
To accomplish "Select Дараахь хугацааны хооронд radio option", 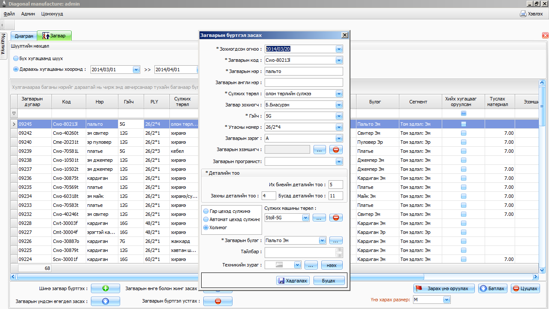I will coord(16,69).
